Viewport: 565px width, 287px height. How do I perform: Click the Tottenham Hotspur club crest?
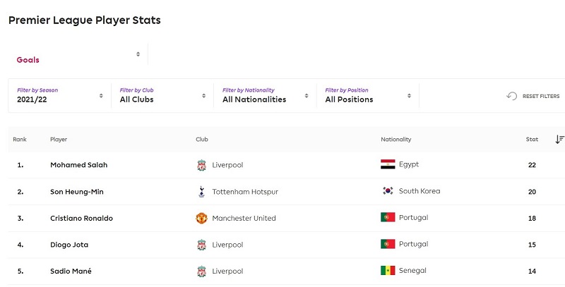(x=202, y=191)
